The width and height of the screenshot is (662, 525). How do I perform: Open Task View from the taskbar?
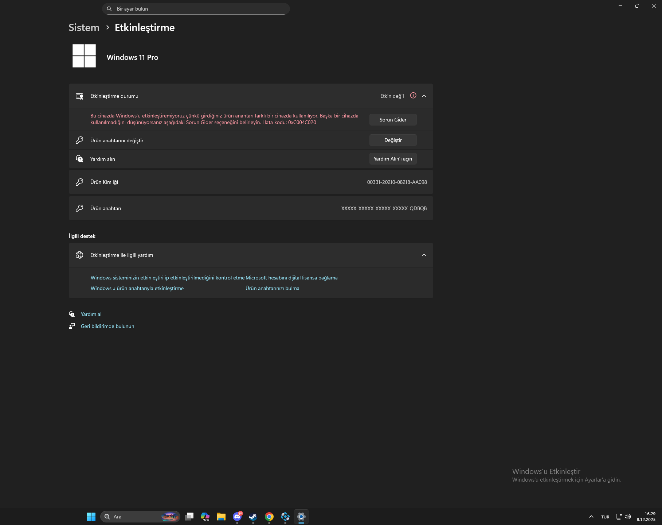[189, 517]
